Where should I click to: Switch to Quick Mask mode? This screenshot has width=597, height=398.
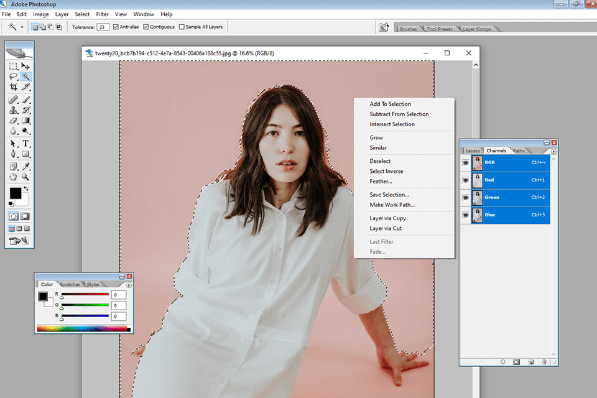pyautogui.click(x=25, y=216)
